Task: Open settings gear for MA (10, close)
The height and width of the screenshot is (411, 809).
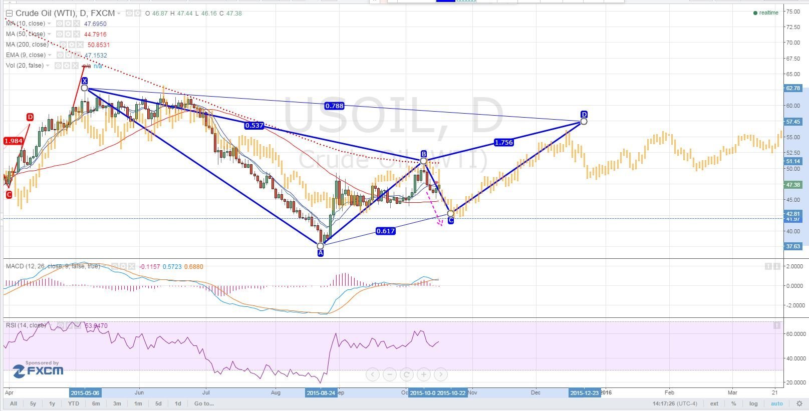Action: [x=68, y=24]
